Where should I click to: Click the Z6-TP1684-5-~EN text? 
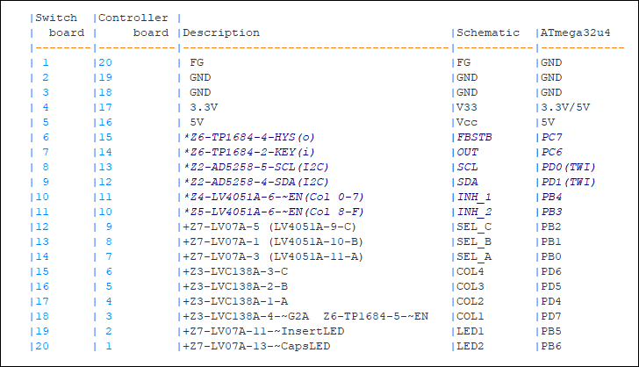pyautogui.click(x=376, y=316)
